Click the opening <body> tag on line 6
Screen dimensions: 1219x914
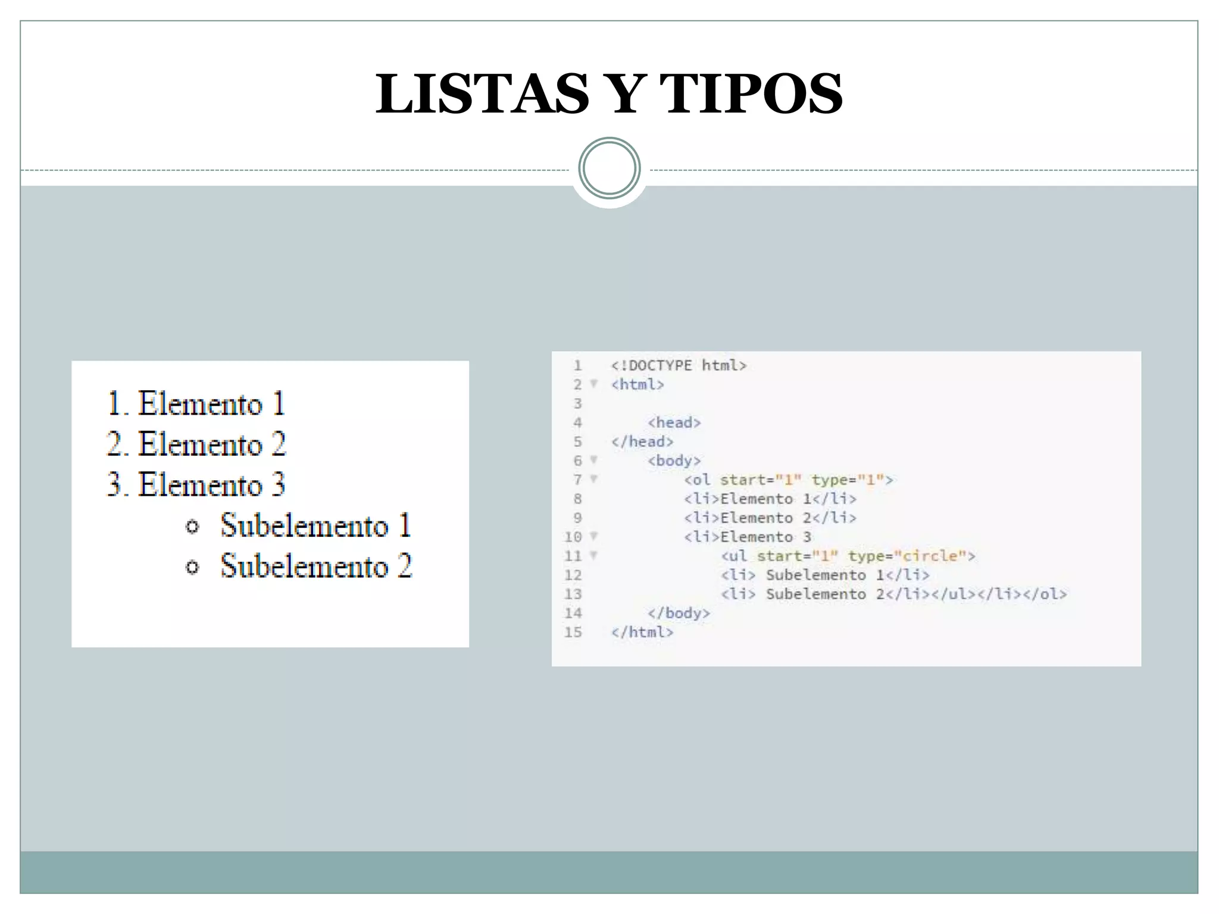[x=674, y=461]
